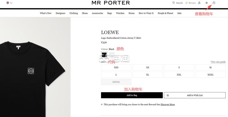Click Add to Wish List button
Viewport: 228px width, 117px height.
[195, 95]
